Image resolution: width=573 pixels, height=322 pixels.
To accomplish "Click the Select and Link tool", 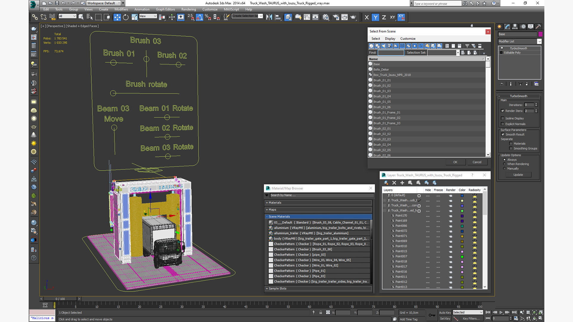I will point(35,17).
